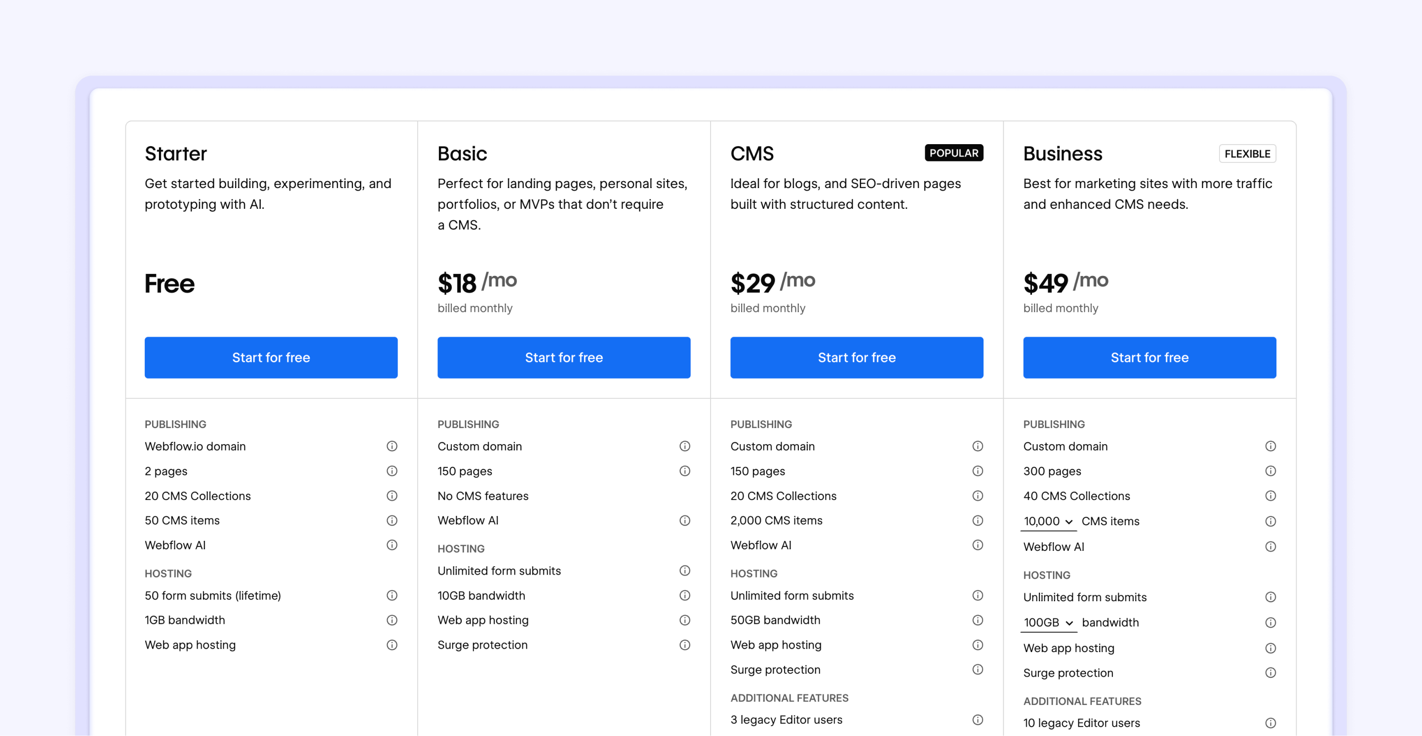
Task: View info for 20 CMS Collections under Starter
Action: click(x=392, y=496)
